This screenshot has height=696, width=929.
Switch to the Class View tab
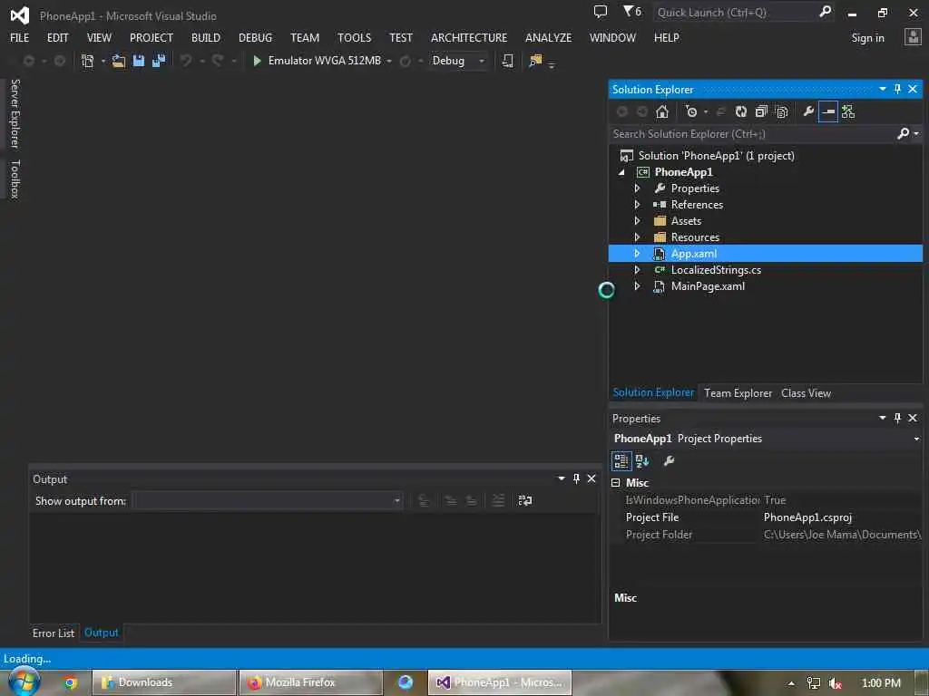point(806,393)
